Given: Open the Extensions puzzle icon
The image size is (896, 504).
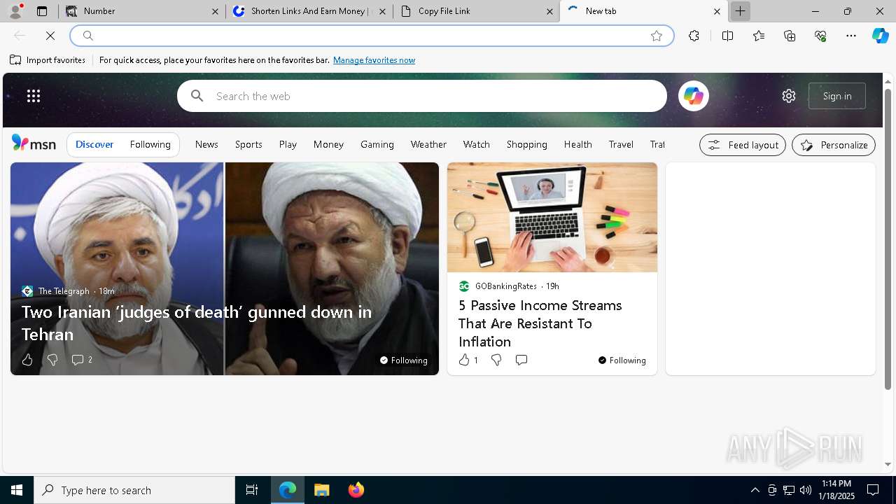Looking at the screenshot, I should click(x=694, y=36).
